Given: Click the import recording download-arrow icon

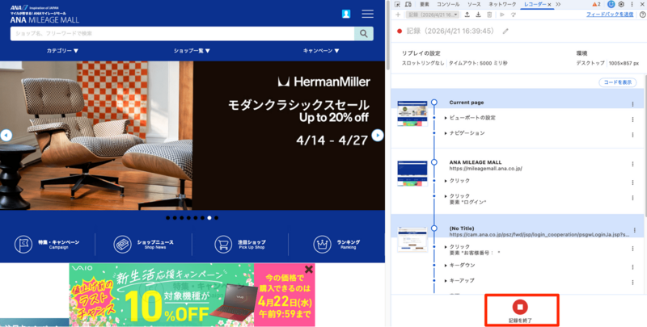Looking at the screenshot, I should [x=478, y=15].
